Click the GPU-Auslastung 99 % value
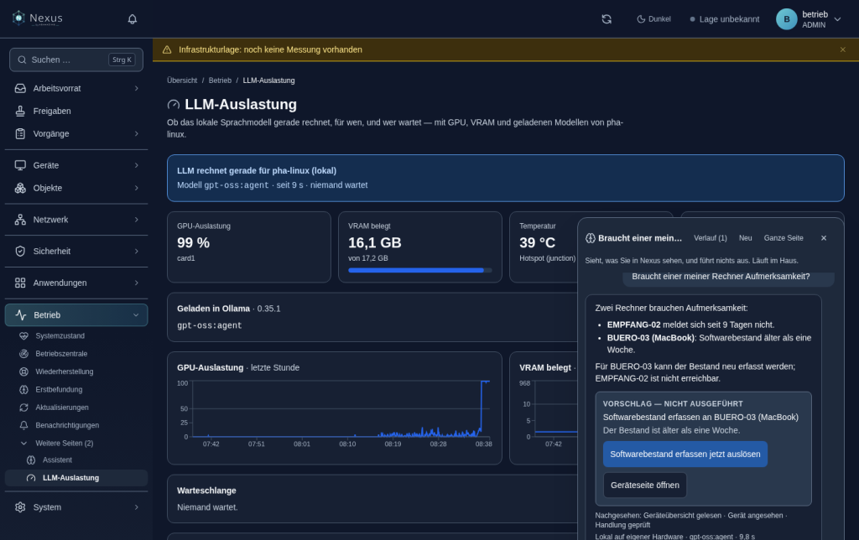 194,242
